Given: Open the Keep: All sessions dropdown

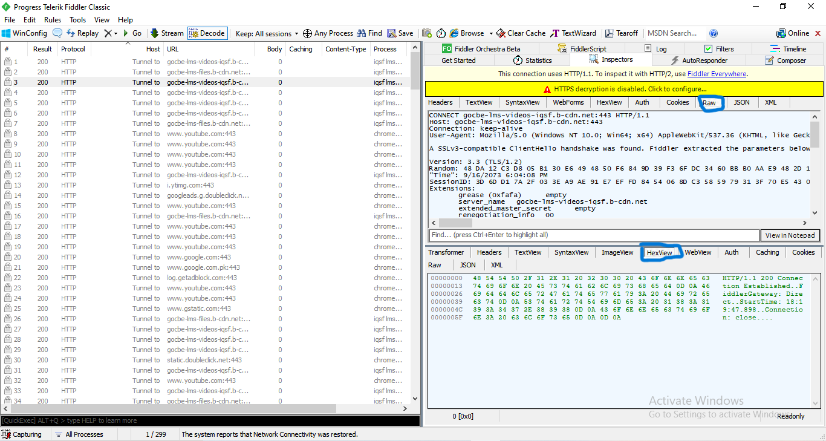Looking at the screenshot, I should point(267,33).
